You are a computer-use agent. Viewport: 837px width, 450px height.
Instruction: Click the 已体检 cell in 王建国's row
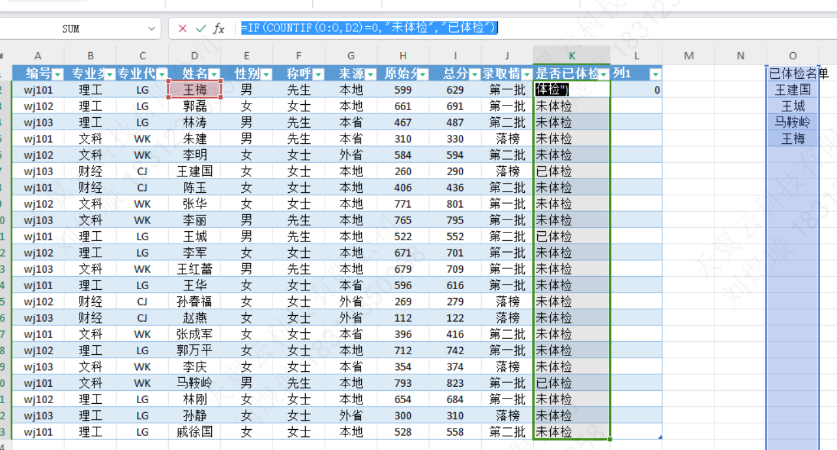click(x=572, y=171)
